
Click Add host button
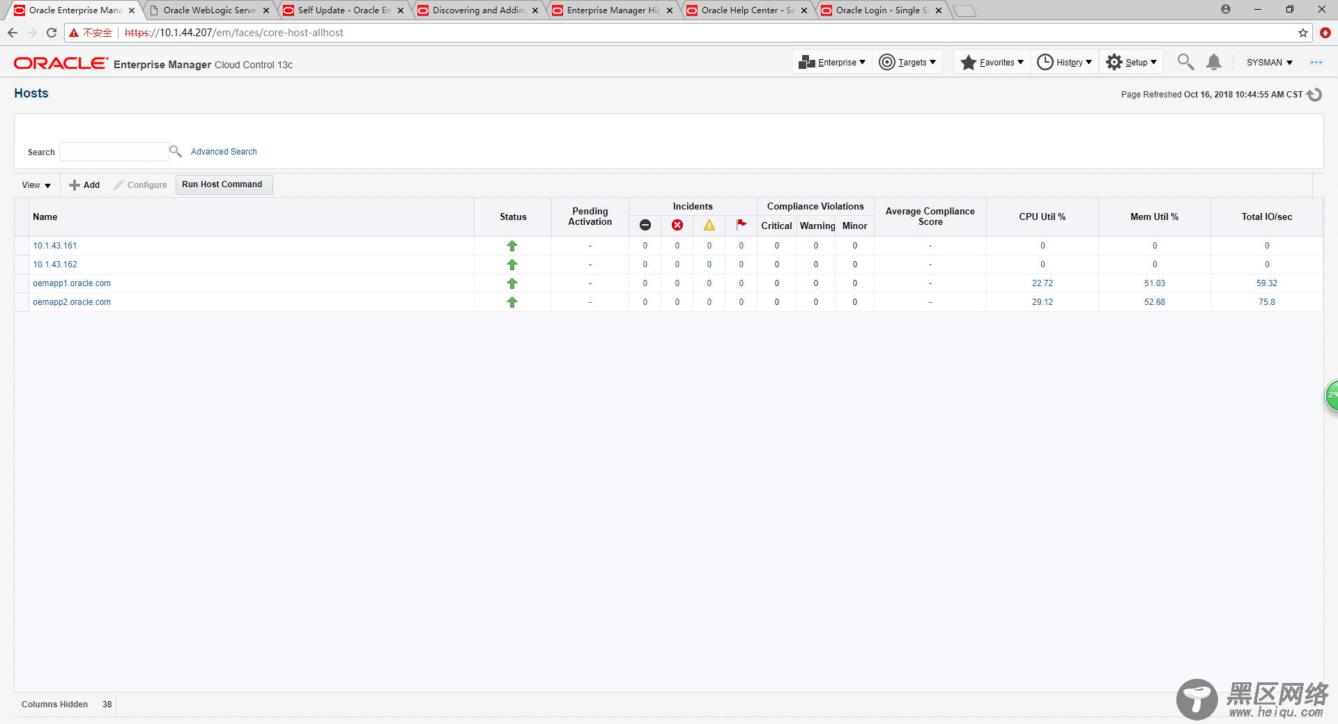pyautogui.click(x=84, y=185)
